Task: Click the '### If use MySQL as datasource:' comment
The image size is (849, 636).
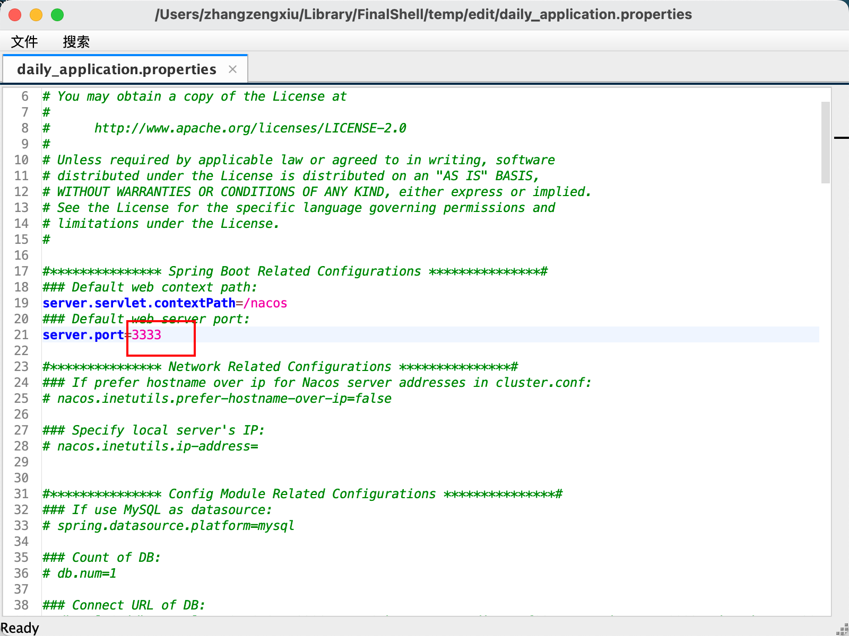Action: 158,510
